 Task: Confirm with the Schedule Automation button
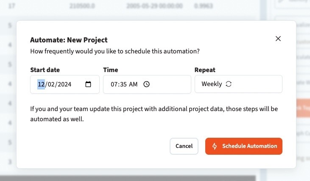244,146
